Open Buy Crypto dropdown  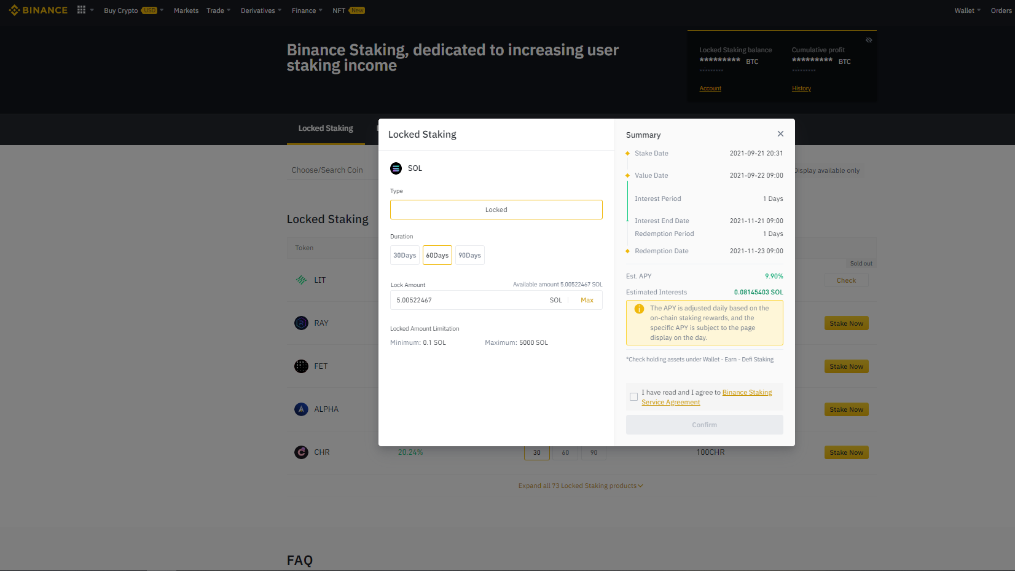point(134,10)
